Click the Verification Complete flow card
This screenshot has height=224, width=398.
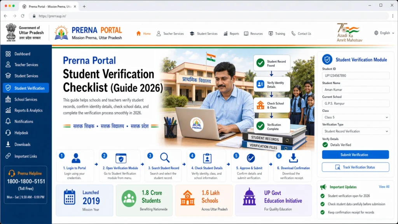272,126
